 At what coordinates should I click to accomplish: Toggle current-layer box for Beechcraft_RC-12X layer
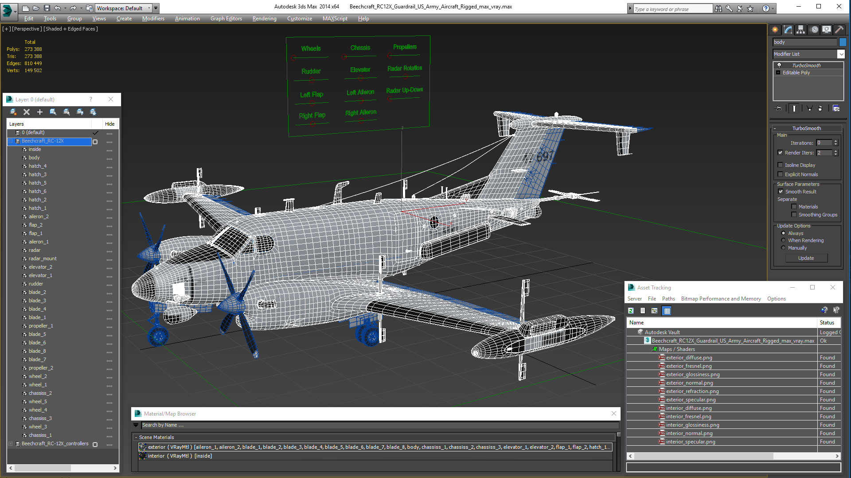click(95, 142)
